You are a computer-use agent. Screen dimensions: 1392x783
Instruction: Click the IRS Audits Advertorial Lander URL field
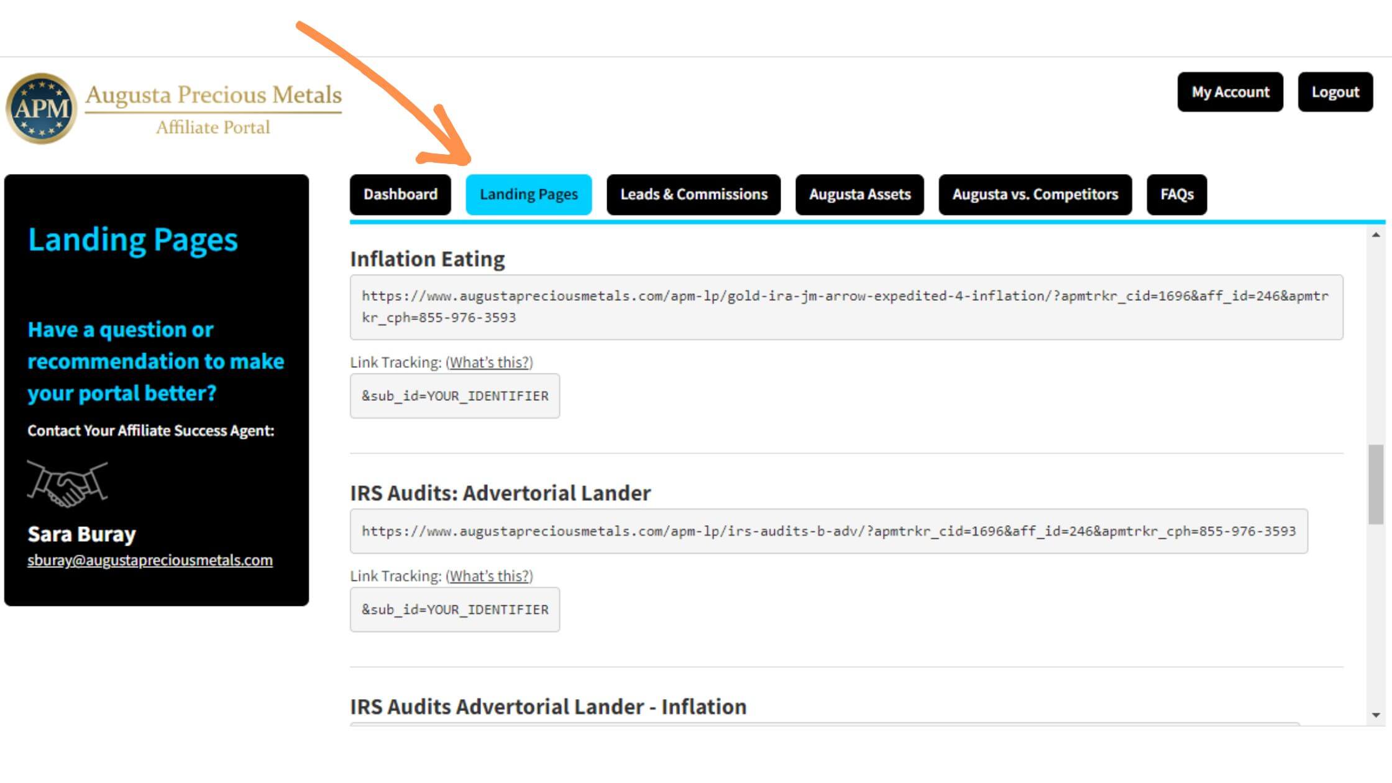828,531
